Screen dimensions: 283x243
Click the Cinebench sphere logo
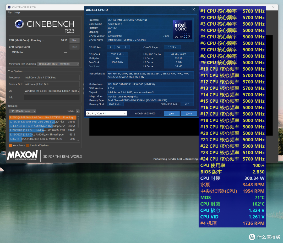click(19, 24)
